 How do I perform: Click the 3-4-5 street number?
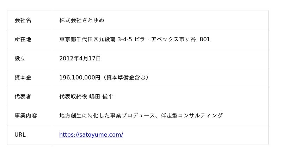point(124,39)
